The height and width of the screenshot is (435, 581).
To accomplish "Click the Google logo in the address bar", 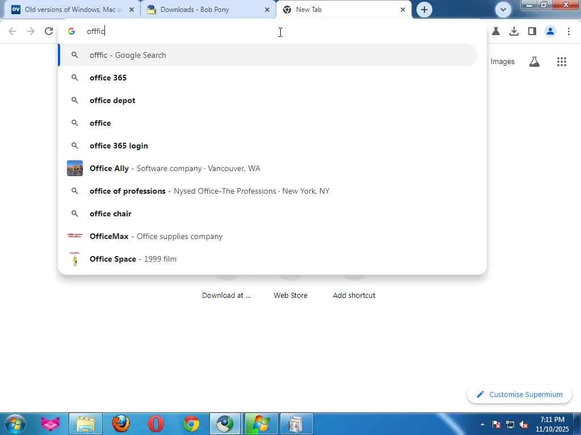I will pyautogui.click(x=71, y=31).
